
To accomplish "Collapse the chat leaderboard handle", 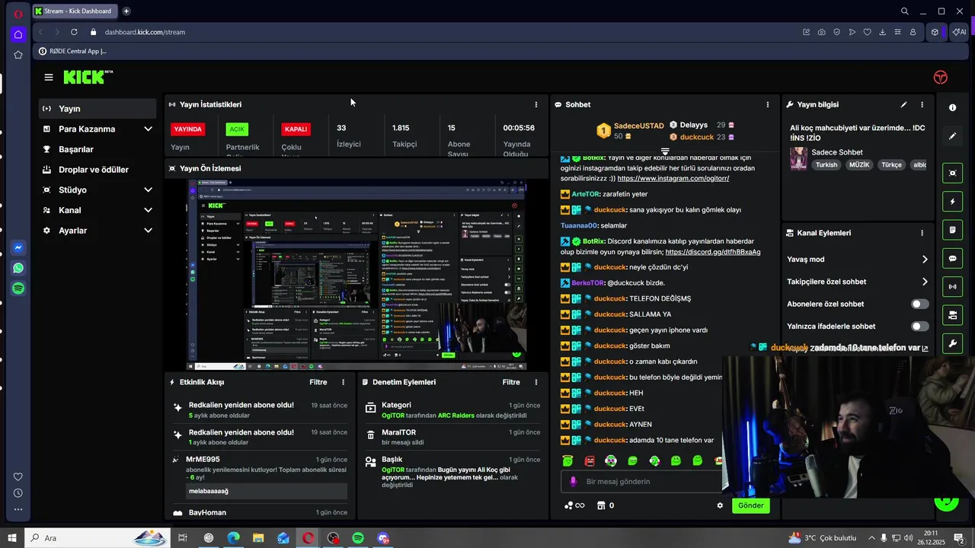I will point(665,151).
